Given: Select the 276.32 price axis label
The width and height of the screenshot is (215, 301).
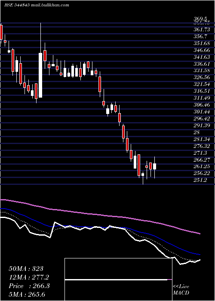Looking at the screenshot, I should click(x=202, y=146).
